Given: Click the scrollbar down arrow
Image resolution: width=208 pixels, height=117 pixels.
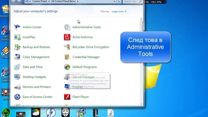Looking at the screenshot, I should (x=142, y=104).
